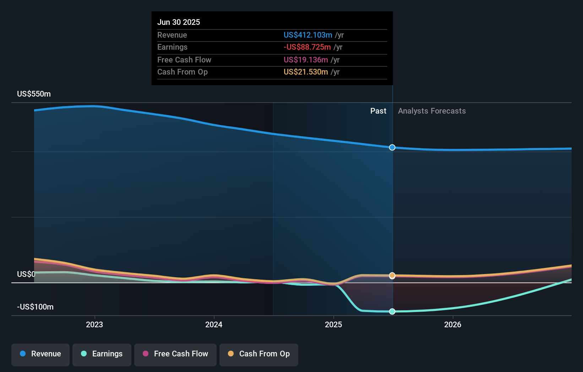The height and width of the screenshot is (372, 583).
Task: Click the orange Cash From Op chart marker
Action: (x=392, y=275)
